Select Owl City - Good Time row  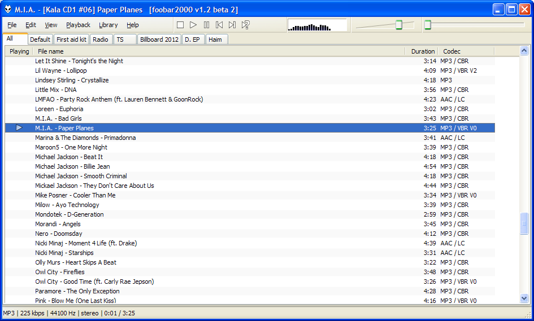[x=250, y=282]
